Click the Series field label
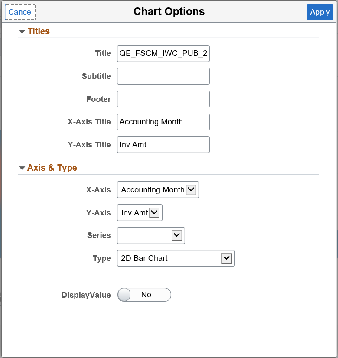 tap(99, 235)
